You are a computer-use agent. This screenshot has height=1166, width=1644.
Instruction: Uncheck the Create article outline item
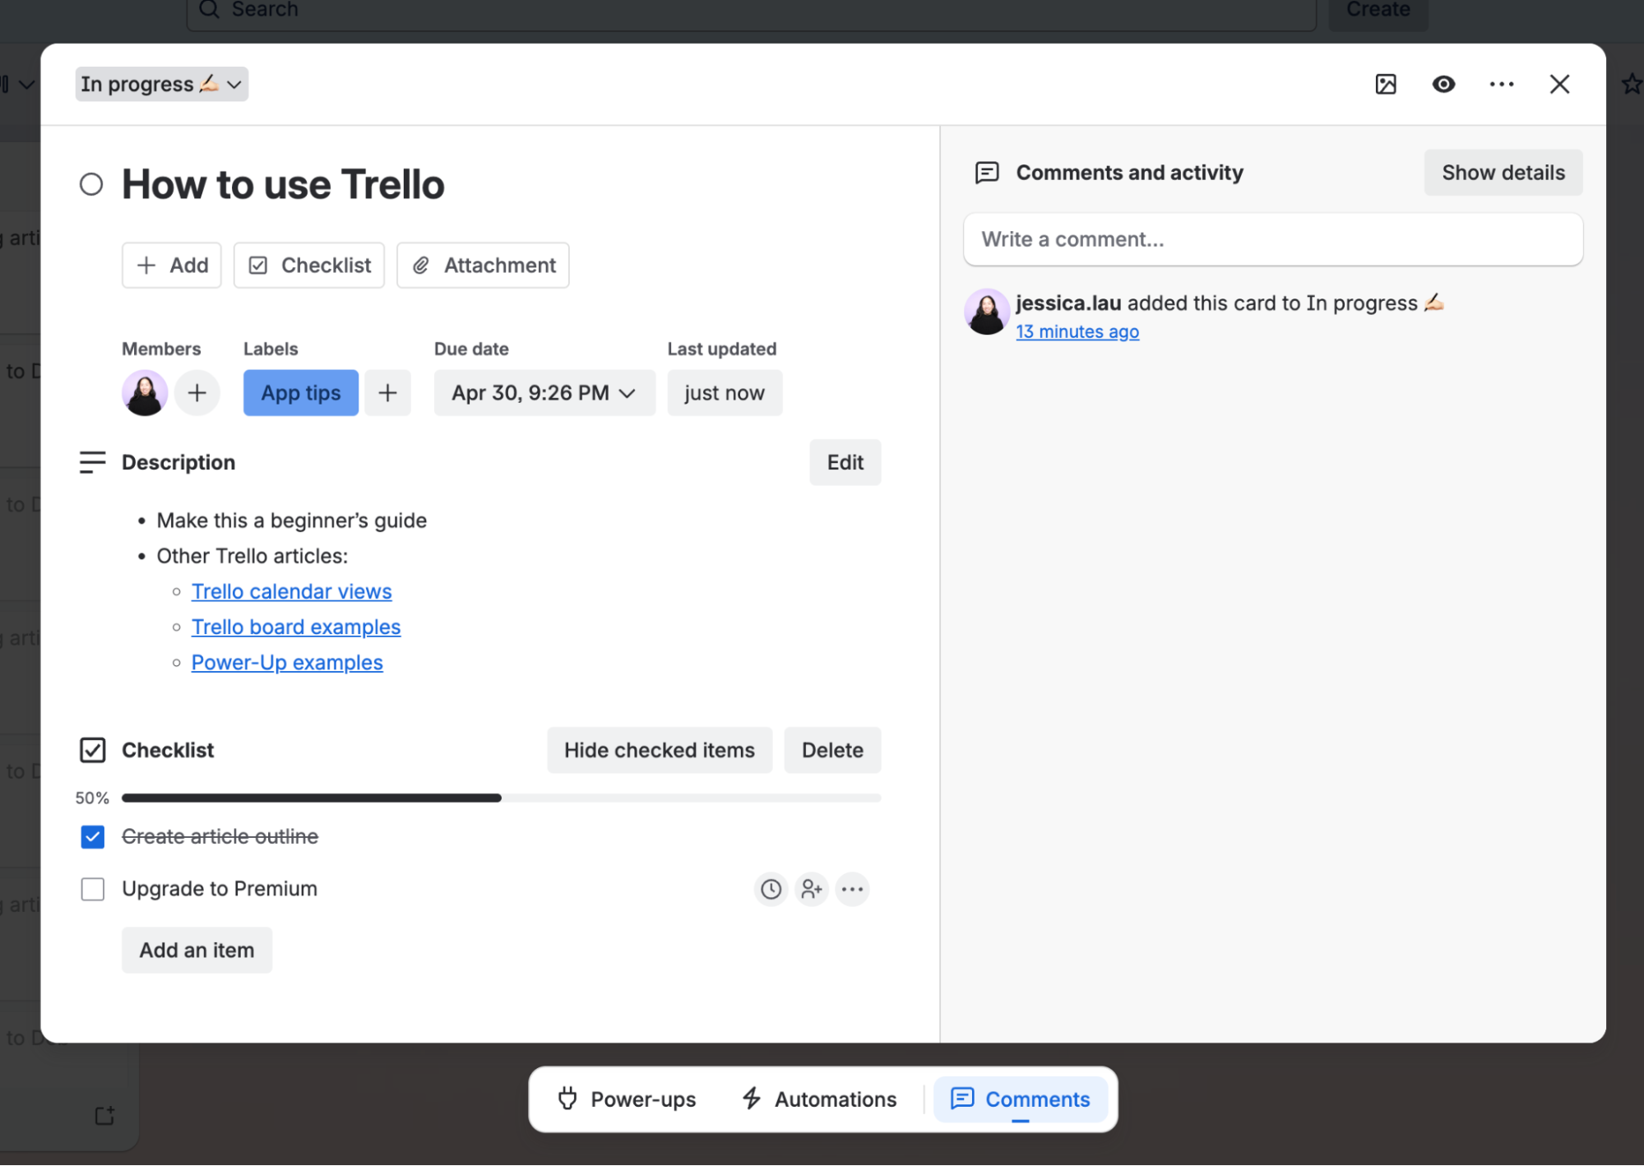tap(92, 836)
